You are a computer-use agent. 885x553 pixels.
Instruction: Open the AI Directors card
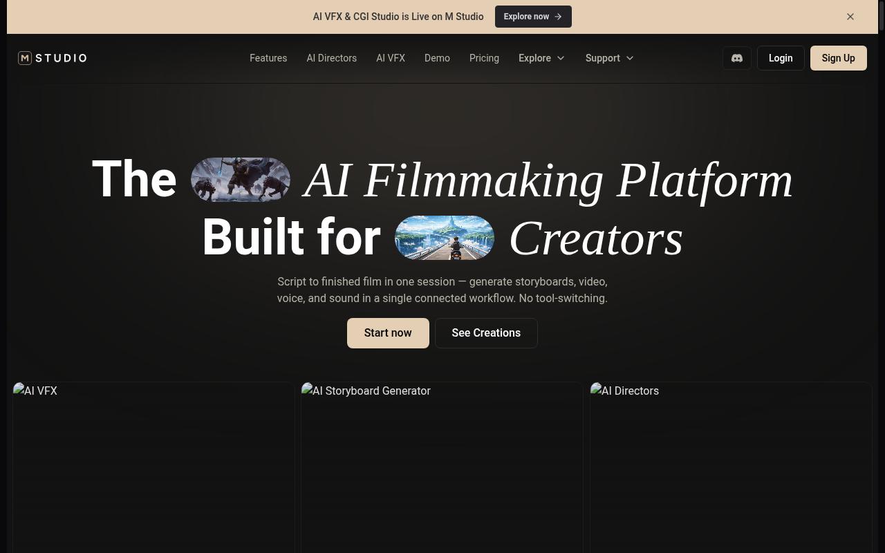[731, 467]
